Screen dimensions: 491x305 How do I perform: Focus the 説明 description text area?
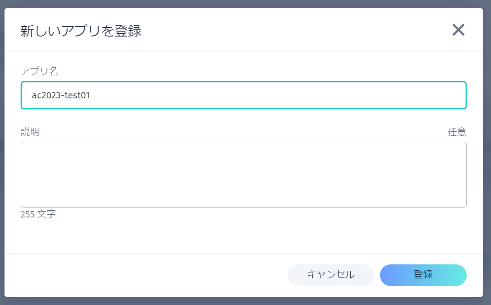[x=244, y=175]
